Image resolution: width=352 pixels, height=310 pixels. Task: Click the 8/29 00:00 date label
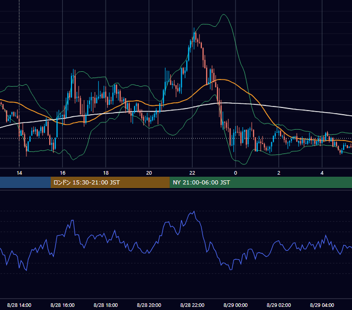(x=236, y=305)
